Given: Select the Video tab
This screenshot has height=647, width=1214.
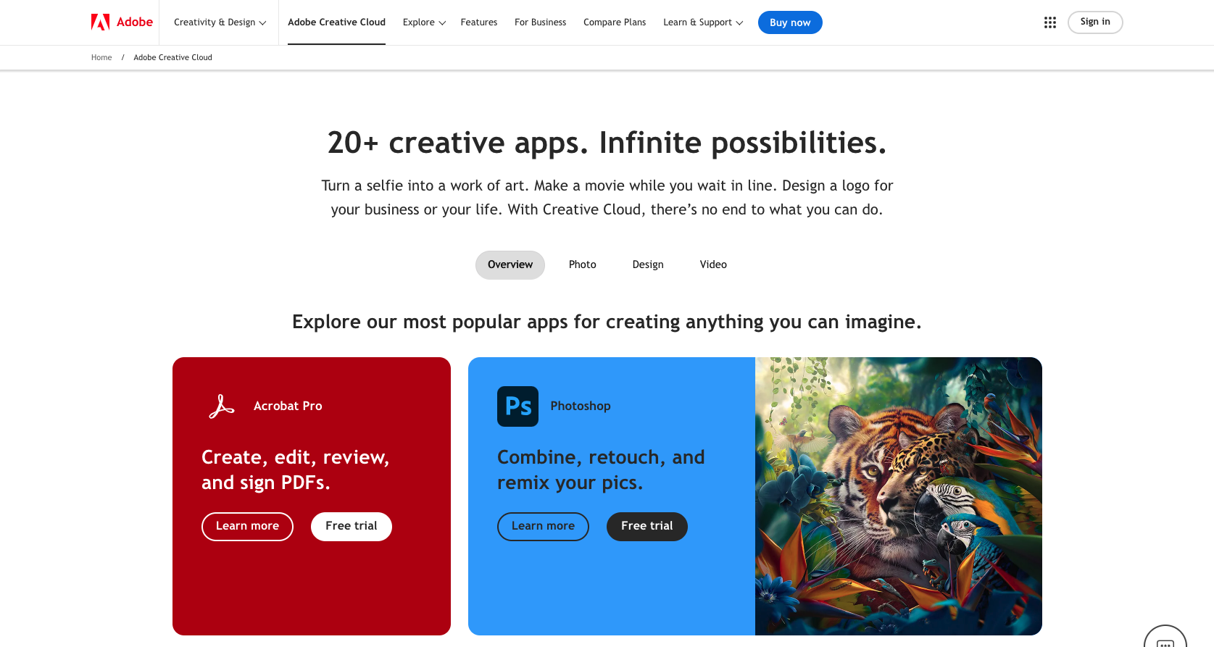Looking at the screenshot, I should coord(713,264).
